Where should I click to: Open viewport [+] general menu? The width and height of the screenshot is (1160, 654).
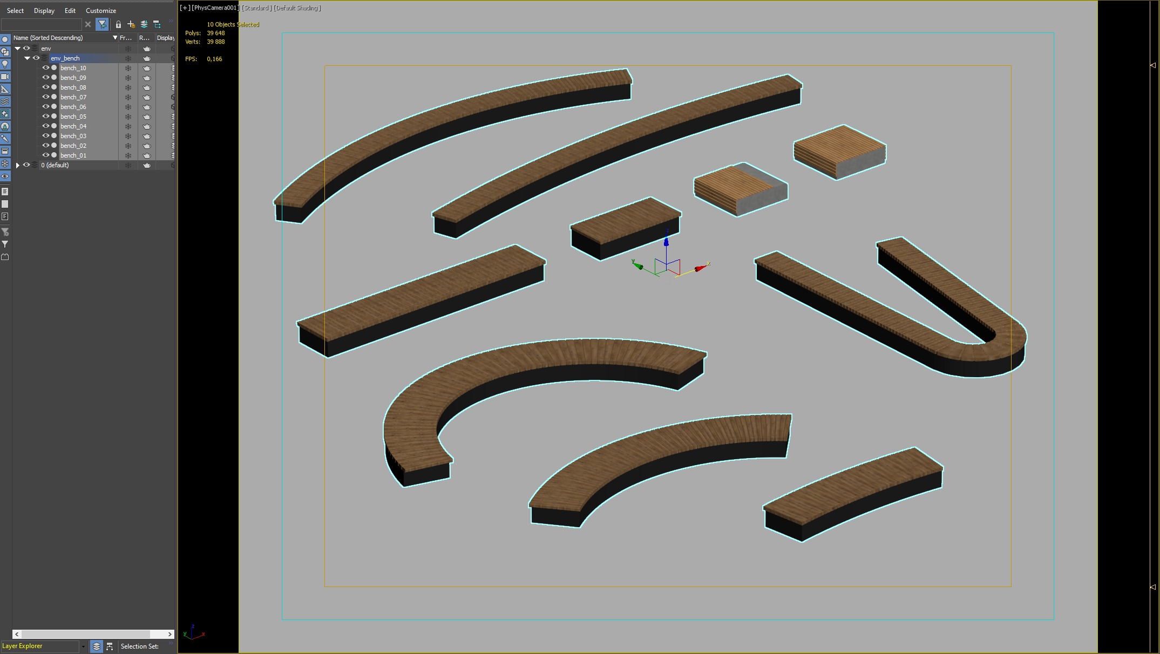185,8
